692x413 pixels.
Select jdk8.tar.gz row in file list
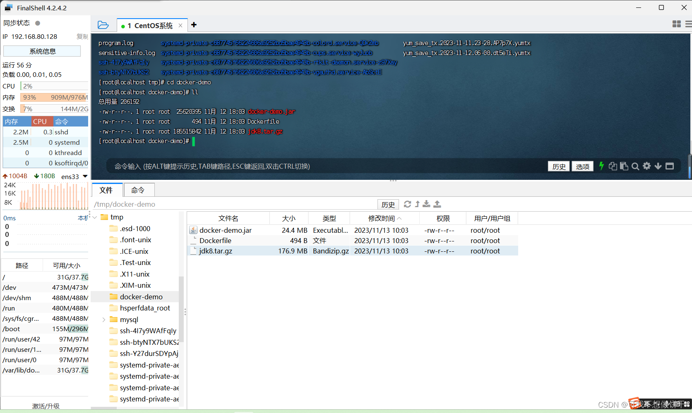click(x=353, y=251)
